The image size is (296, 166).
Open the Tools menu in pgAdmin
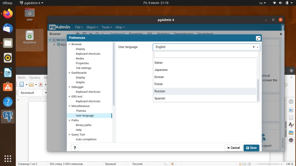(x=106, y=27)
